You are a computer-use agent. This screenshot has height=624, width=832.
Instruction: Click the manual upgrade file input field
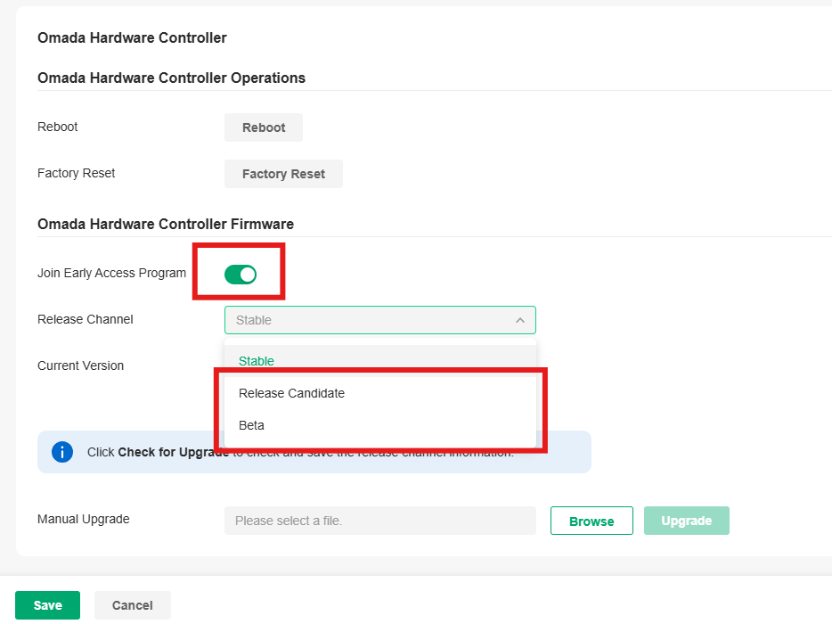(379, 521)
